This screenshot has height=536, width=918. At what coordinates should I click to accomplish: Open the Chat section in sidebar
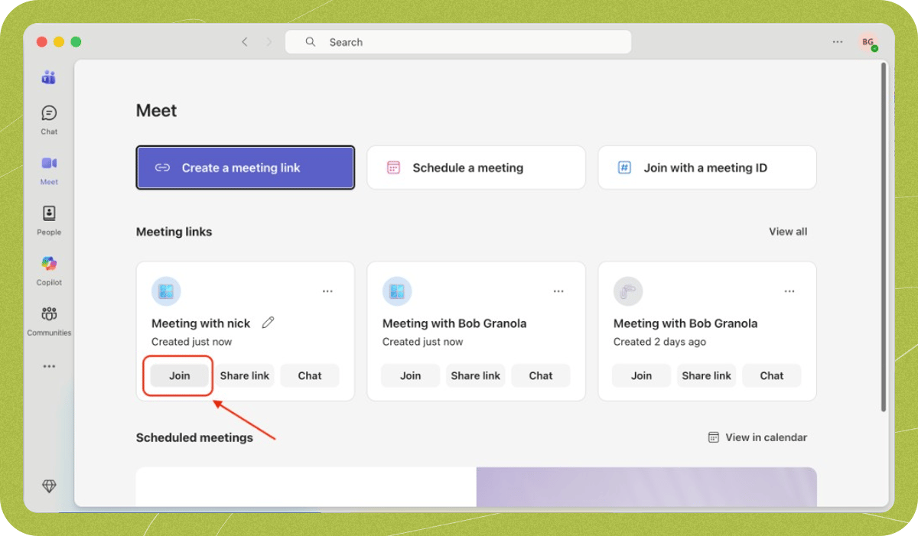click(49, 120)
